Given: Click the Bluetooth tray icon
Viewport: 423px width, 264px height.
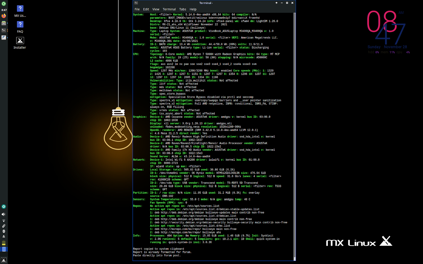Looking at the screenshot, I should pos(4,231).
